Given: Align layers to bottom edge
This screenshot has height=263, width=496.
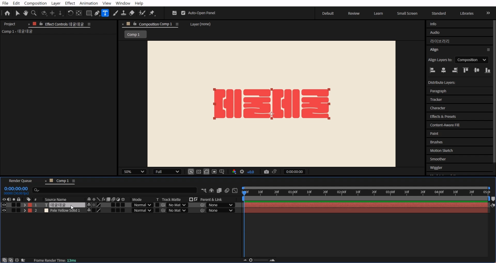Looking at the screenshot, I should [487, 70].
